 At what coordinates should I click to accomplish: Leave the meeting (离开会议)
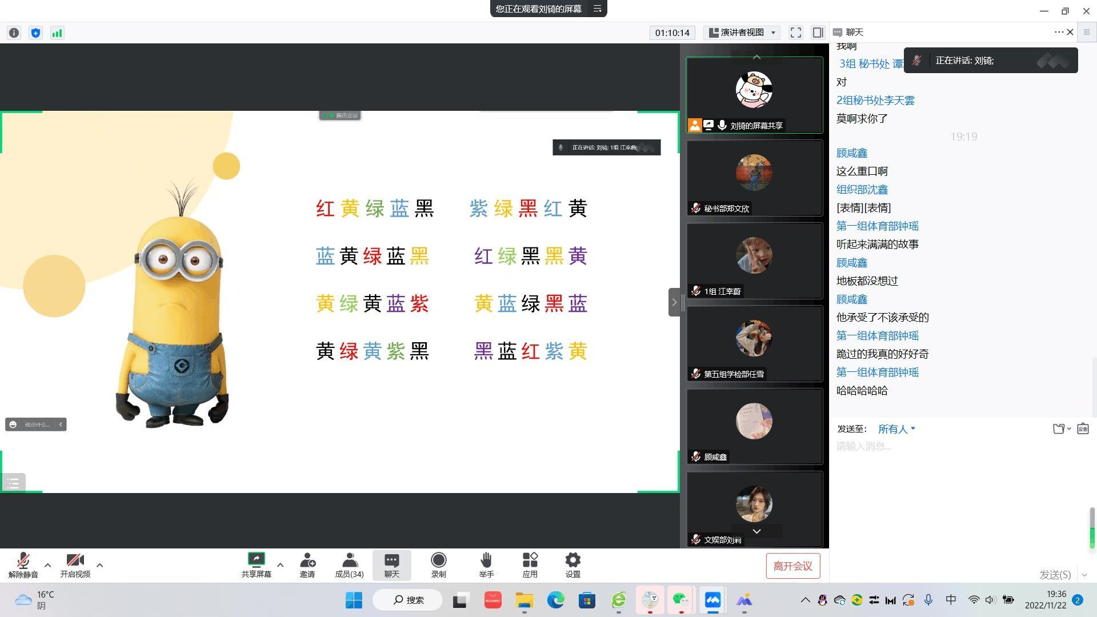pos(793,566)
